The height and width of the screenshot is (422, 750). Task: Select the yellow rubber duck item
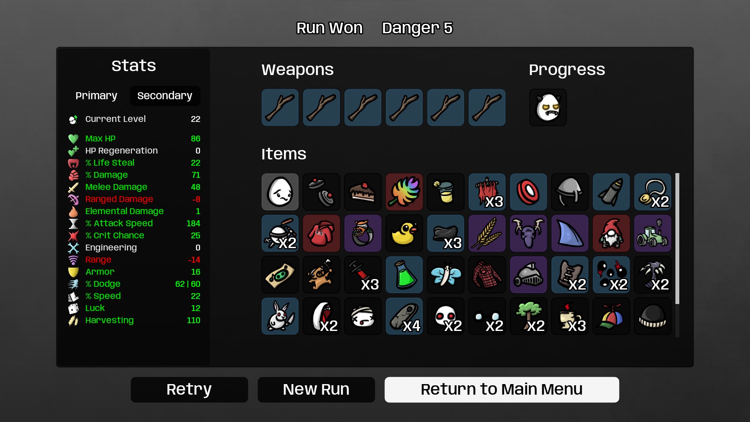click(x=404, y=233)
